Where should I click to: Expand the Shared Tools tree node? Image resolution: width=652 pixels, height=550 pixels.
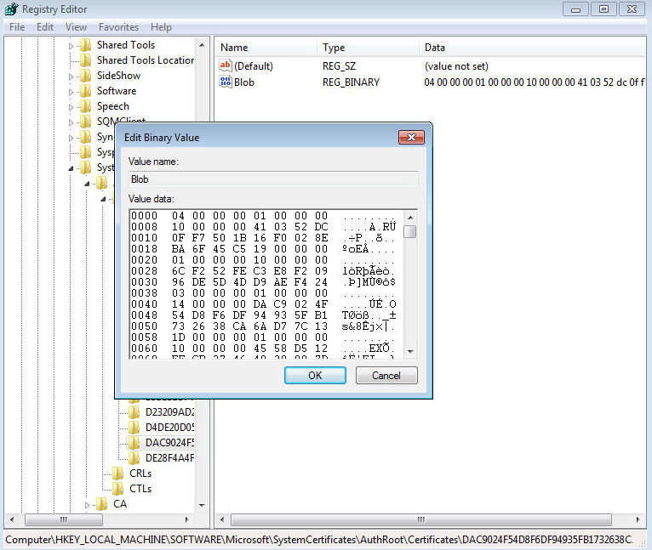click(71, 45)
